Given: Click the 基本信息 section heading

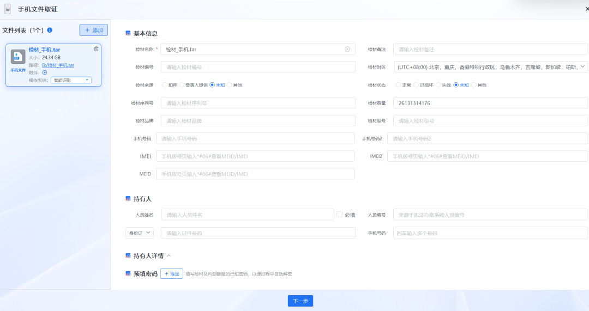Looking at the screenshot, I should (x=146, y=33).
